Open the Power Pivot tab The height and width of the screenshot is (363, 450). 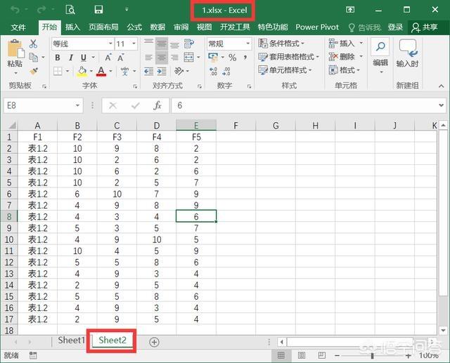(x=317, y=27)
